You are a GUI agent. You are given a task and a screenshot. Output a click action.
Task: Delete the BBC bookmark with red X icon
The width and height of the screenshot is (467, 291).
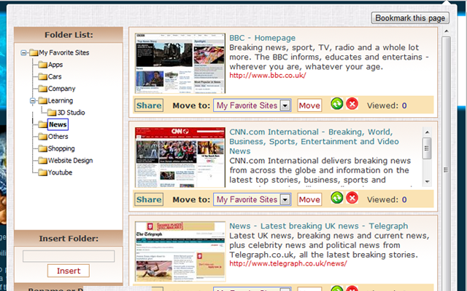tap(352, 104)
